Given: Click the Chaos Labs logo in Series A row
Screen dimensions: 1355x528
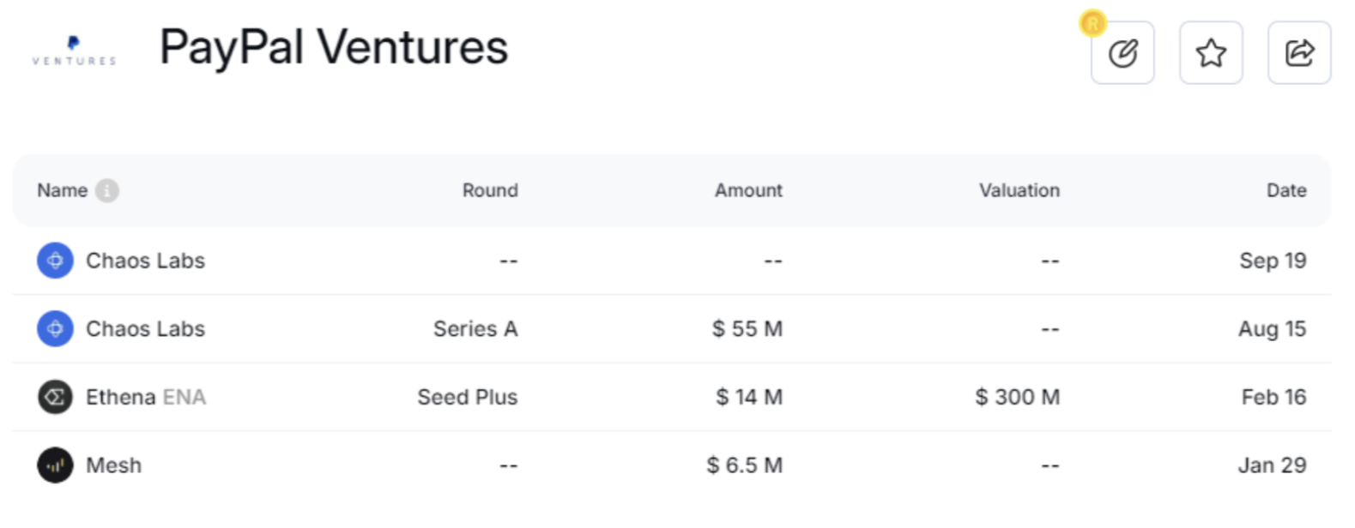Looking at the screenshot, I should 55,329.
